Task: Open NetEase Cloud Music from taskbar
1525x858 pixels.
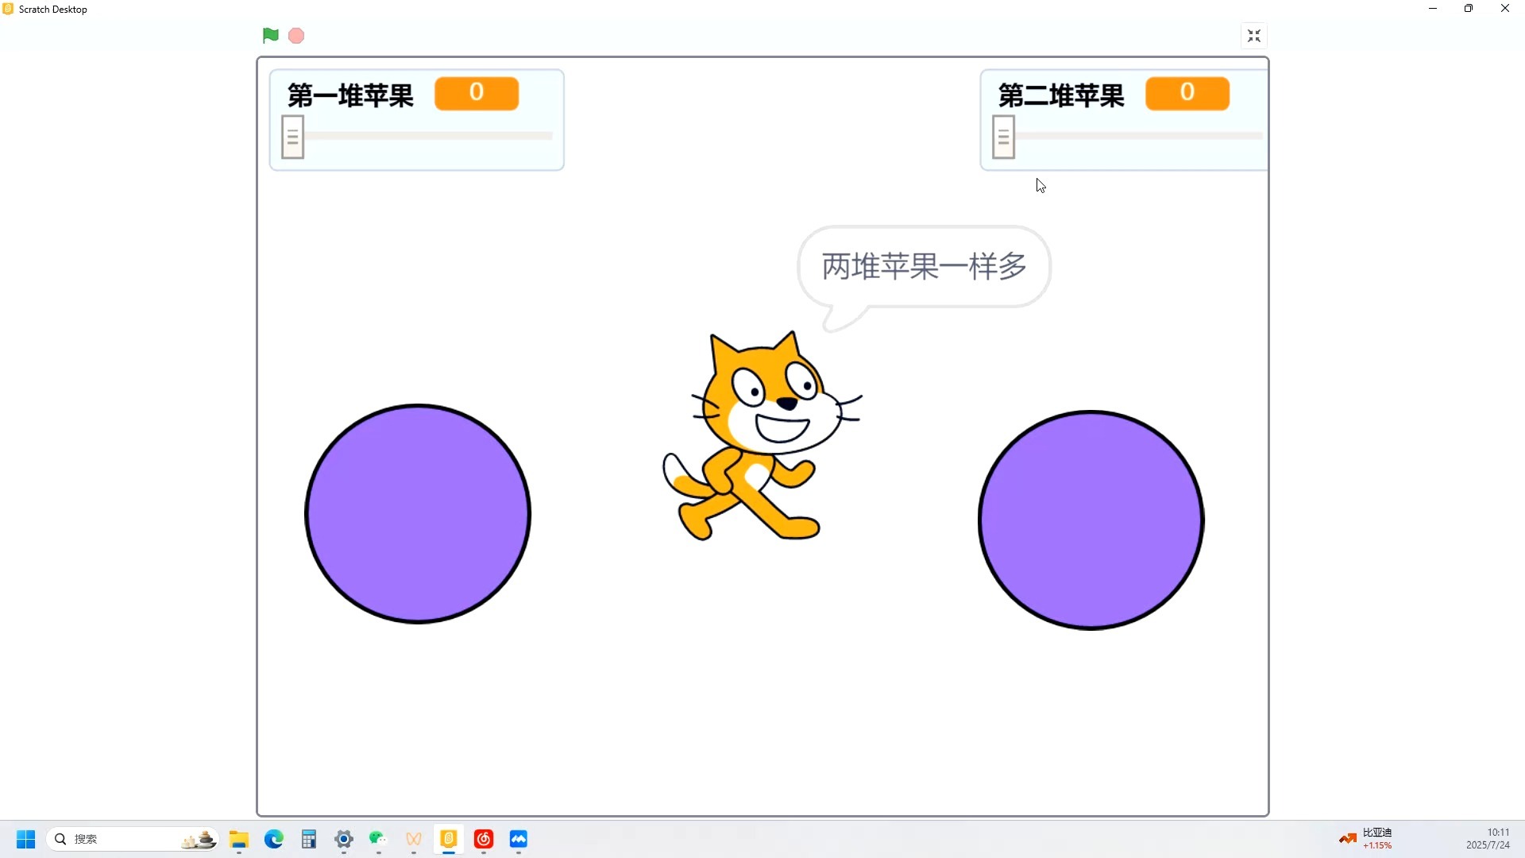Action: (x=485, y=840)
